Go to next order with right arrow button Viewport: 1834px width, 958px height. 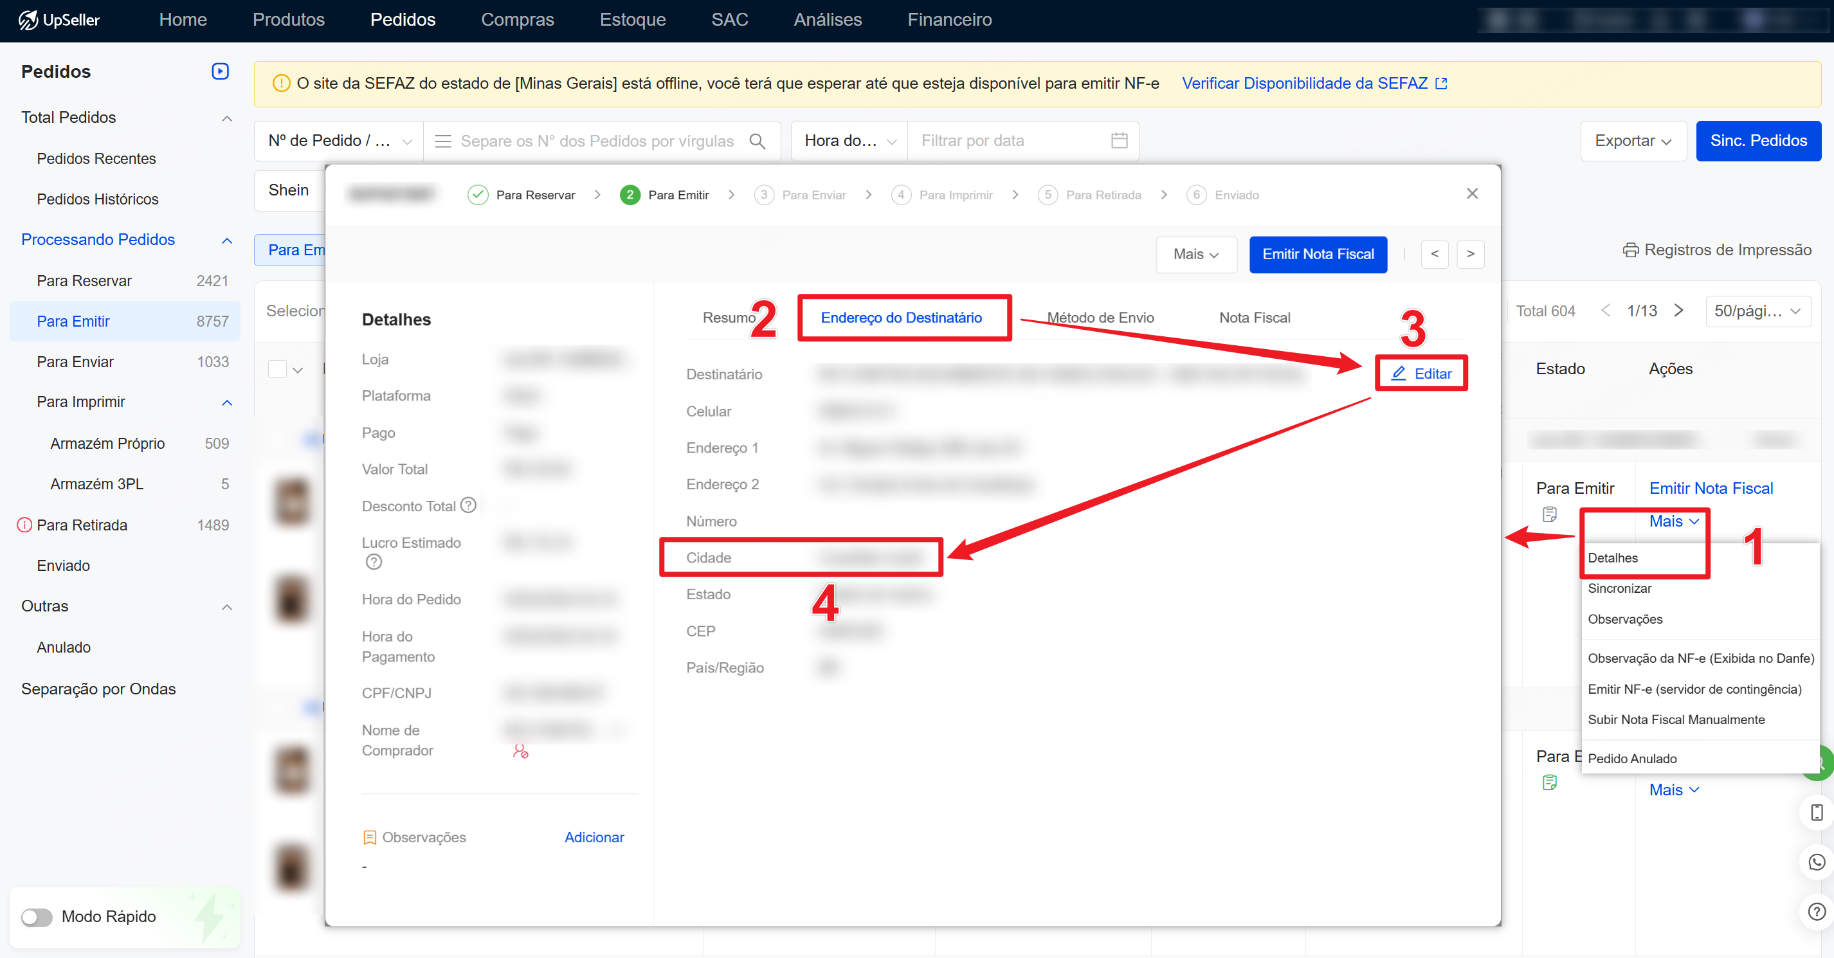[1470, 255]
